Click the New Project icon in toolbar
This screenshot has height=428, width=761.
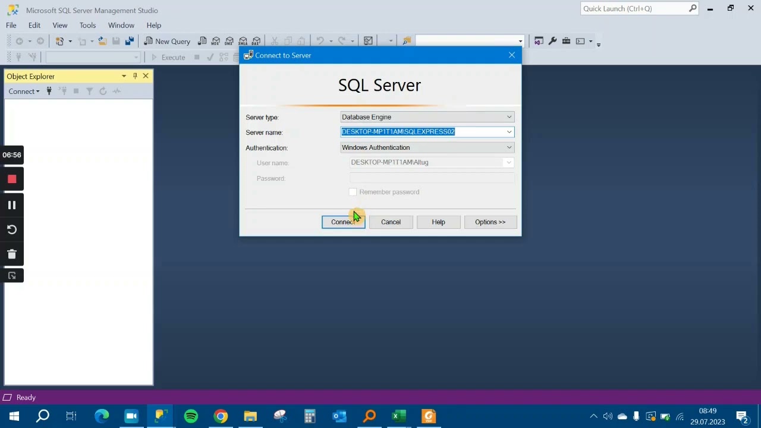point(59,41)
